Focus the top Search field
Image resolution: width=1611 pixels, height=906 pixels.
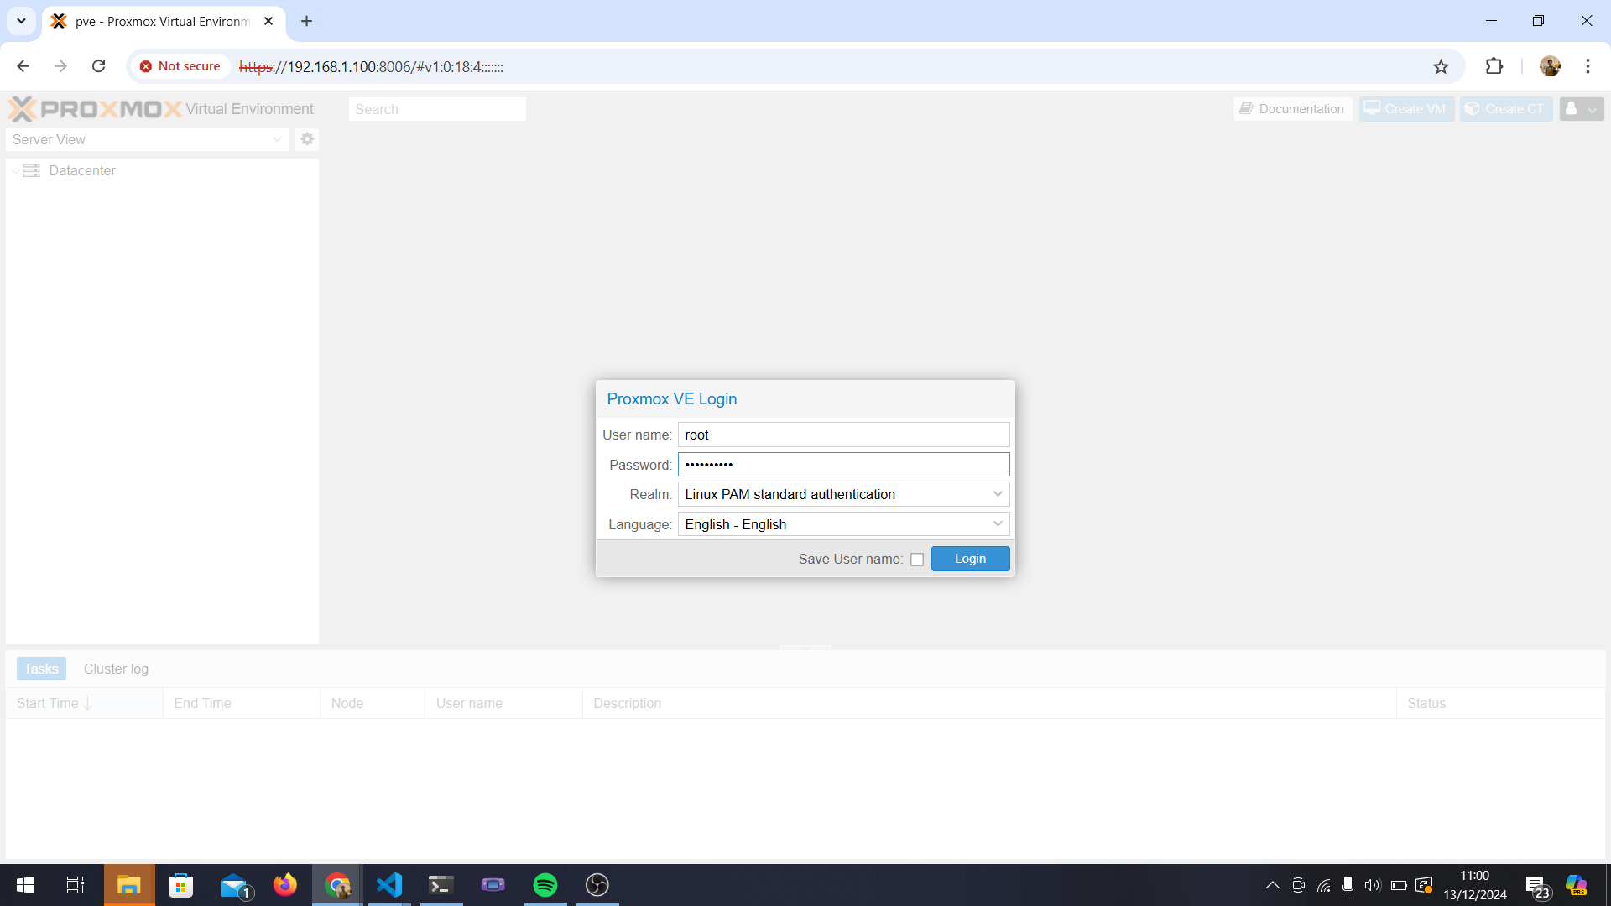pos(437,109)
